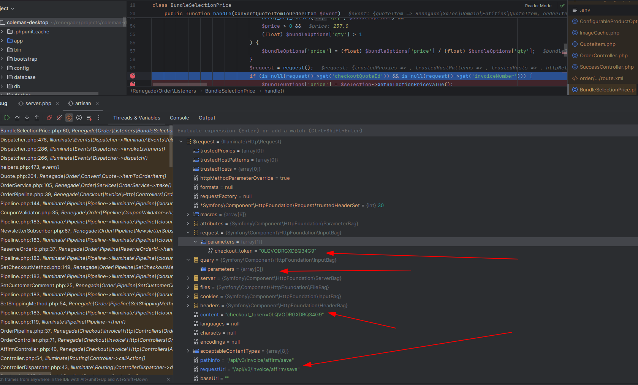Click the debug settings dotted circle icon
The height and width of the screenshot is (385, 638).
[x=79, y=118]
